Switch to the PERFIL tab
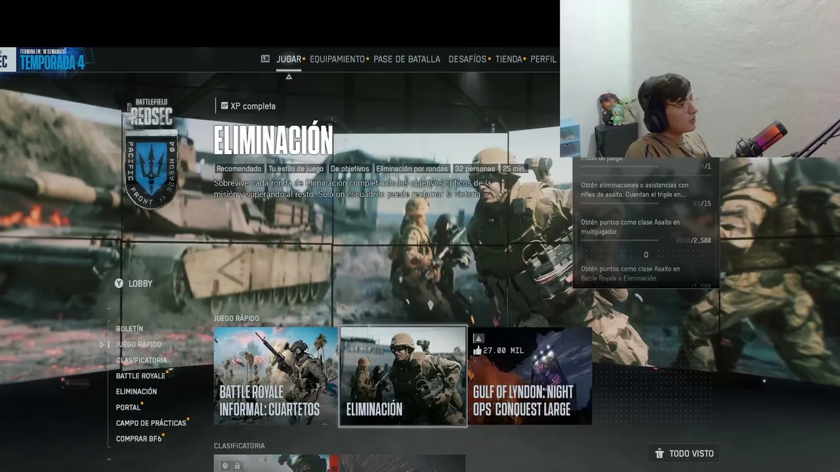 point(543,59)
